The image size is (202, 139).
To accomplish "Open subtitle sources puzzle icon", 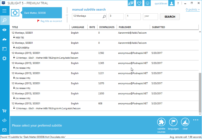I will point(161,122).
